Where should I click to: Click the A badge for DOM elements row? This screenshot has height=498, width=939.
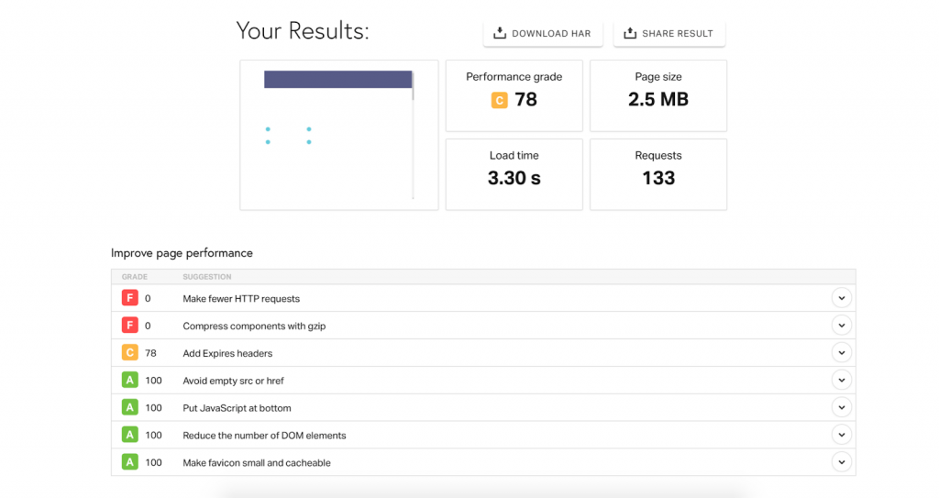point(130,435)
